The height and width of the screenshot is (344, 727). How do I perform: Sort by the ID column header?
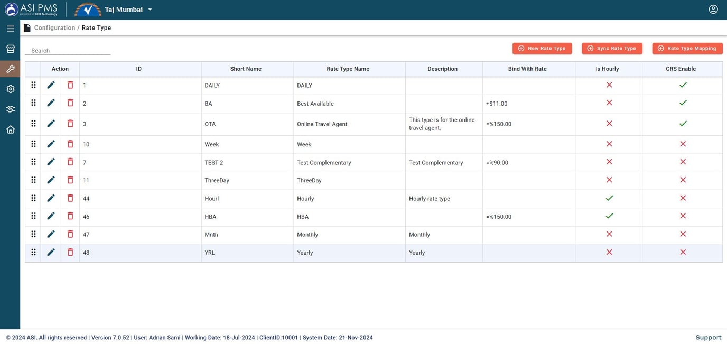(139, 69)
